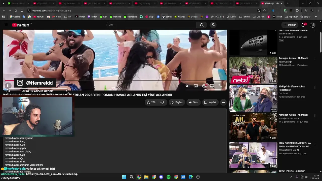Open the Google apps grid shortcut
This screenshot has height=181, width=322.
point(3,17)
